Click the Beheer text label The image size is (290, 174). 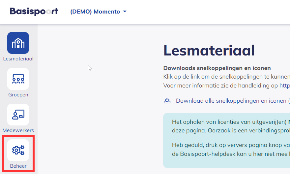tap(18, 166)
